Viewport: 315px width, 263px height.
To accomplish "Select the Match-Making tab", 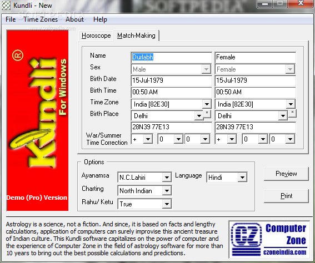I will coord(136,36).
